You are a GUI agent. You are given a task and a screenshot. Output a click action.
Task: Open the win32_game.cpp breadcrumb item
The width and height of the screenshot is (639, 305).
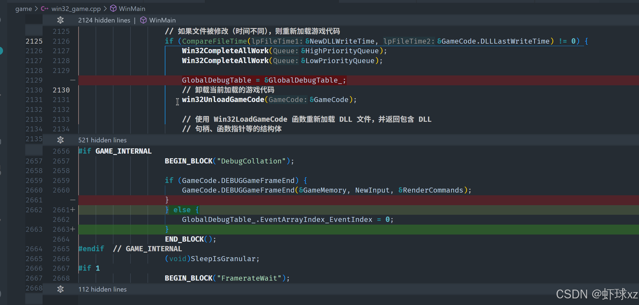point(76,9)
